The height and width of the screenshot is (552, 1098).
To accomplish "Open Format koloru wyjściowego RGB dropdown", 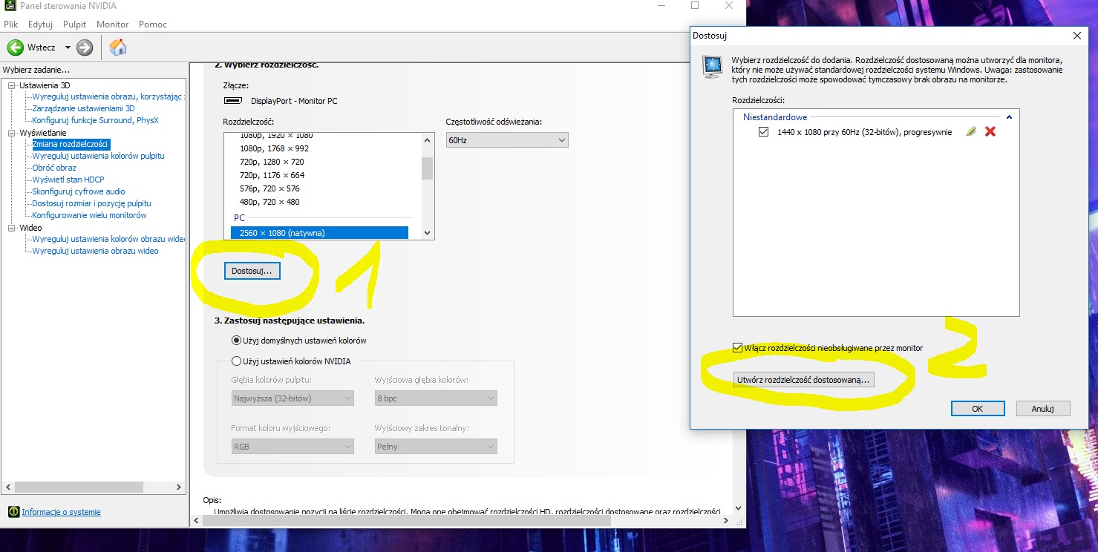I will pos(292,447).
